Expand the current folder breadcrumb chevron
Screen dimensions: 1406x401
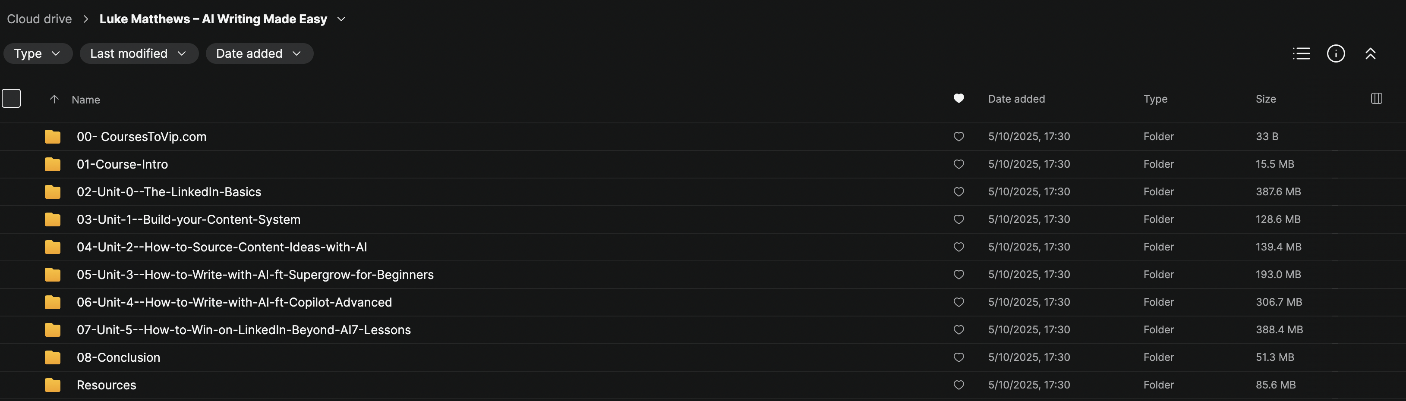341,19
